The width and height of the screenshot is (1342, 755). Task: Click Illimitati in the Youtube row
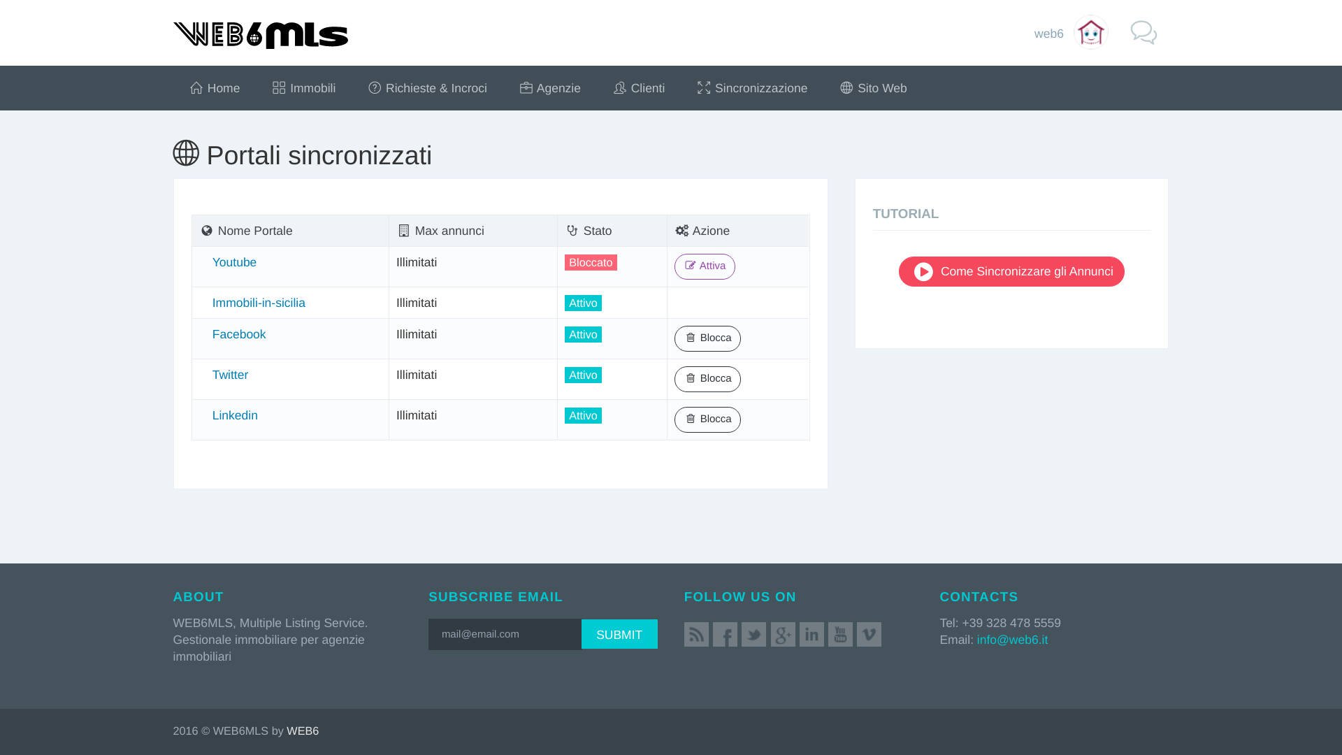point(417,262)
